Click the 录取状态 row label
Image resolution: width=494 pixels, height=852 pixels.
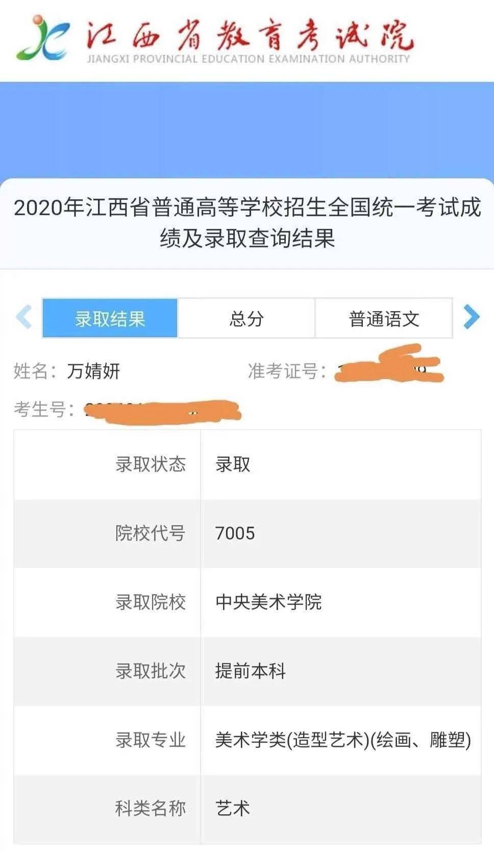150,464
